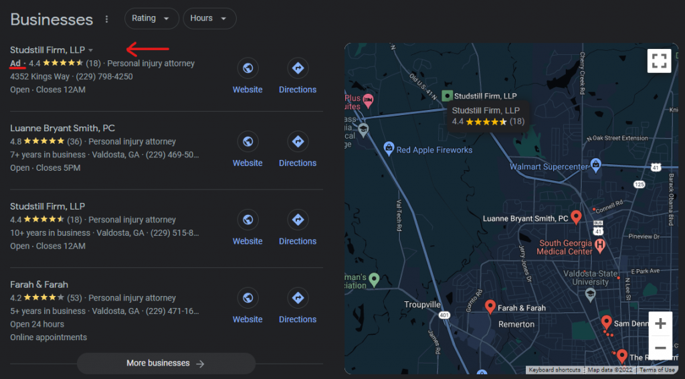
Task: Expand the arrow beside Studstill Firm ad title
Action: pos(90,50)
